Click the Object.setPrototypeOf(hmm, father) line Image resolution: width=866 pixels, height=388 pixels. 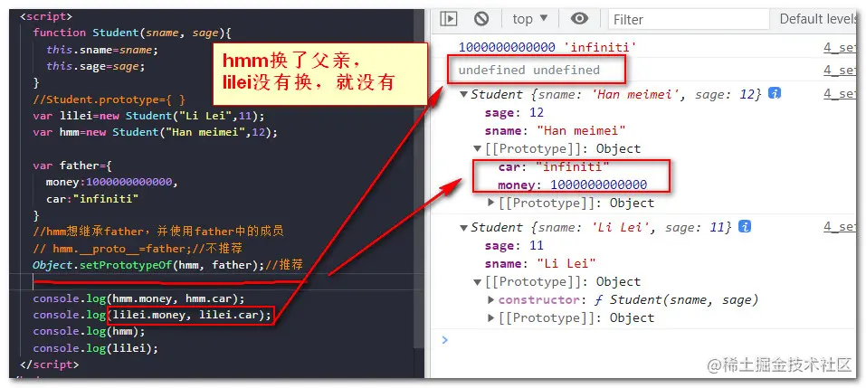click(x=168, y=265)
